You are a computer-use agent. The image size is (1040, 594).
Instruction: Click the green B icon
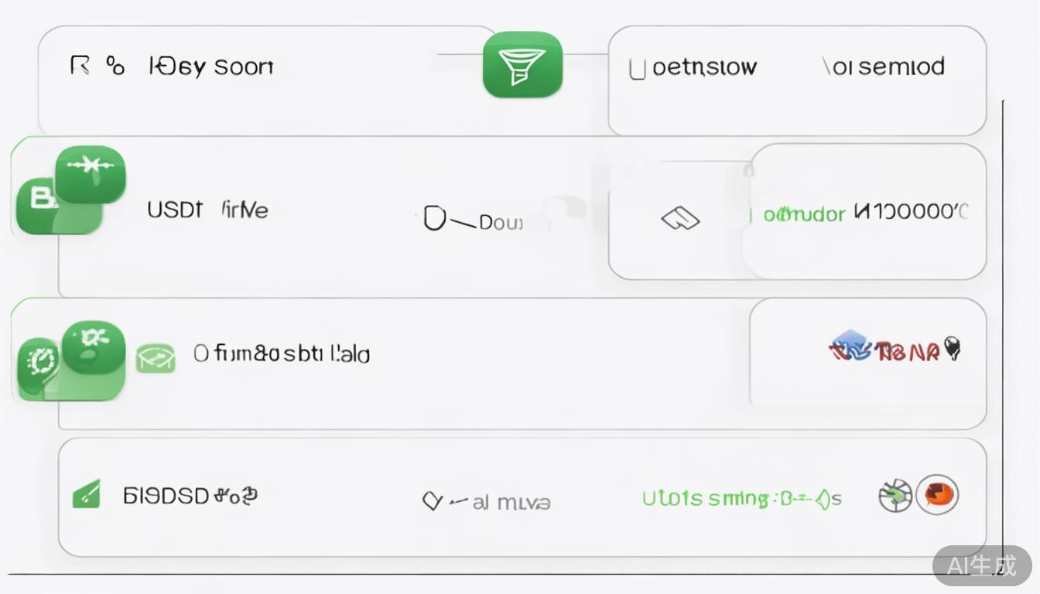(39, 200)
